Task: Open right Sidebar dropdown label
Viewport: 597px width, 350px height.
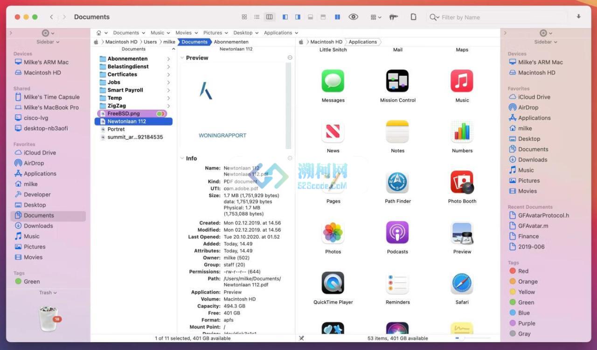Action: 546,42
